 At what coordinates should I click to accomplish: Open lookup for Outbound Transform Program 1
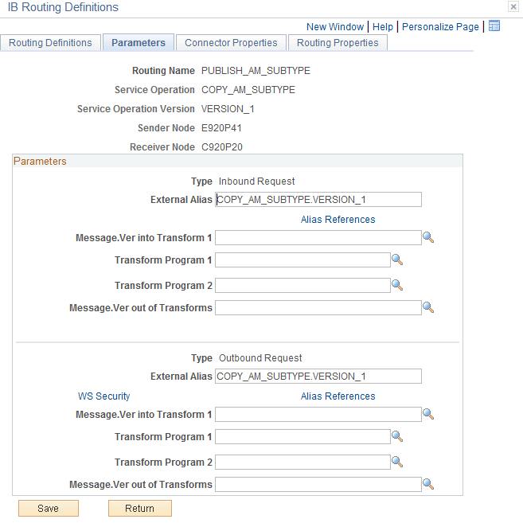tap(397, 436)
